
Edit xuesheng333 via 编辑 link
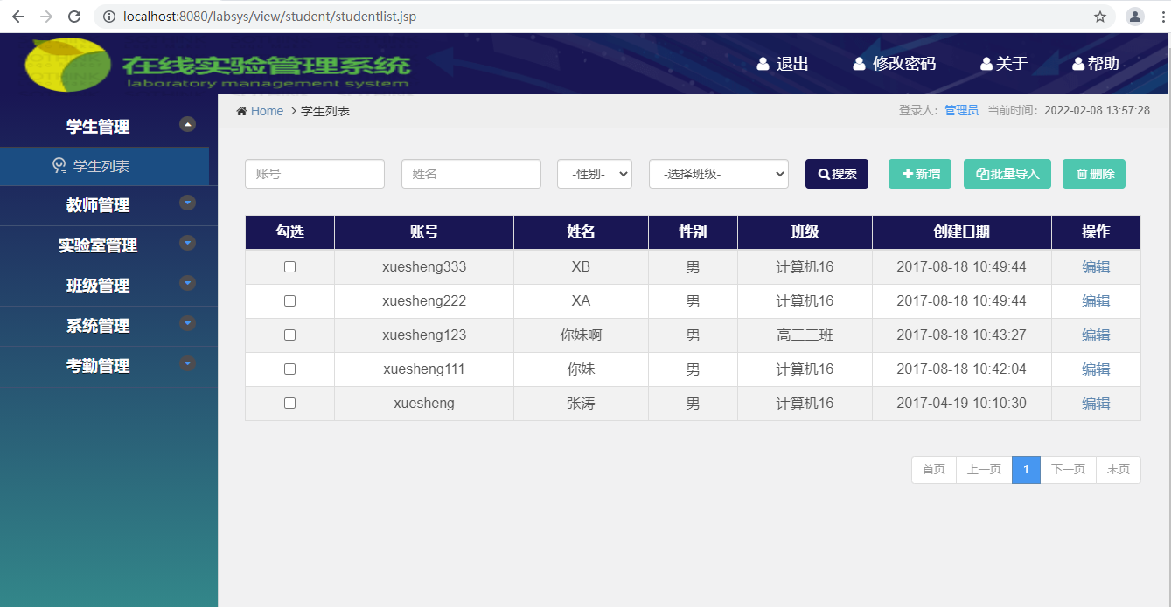[x=1096, y=267]
